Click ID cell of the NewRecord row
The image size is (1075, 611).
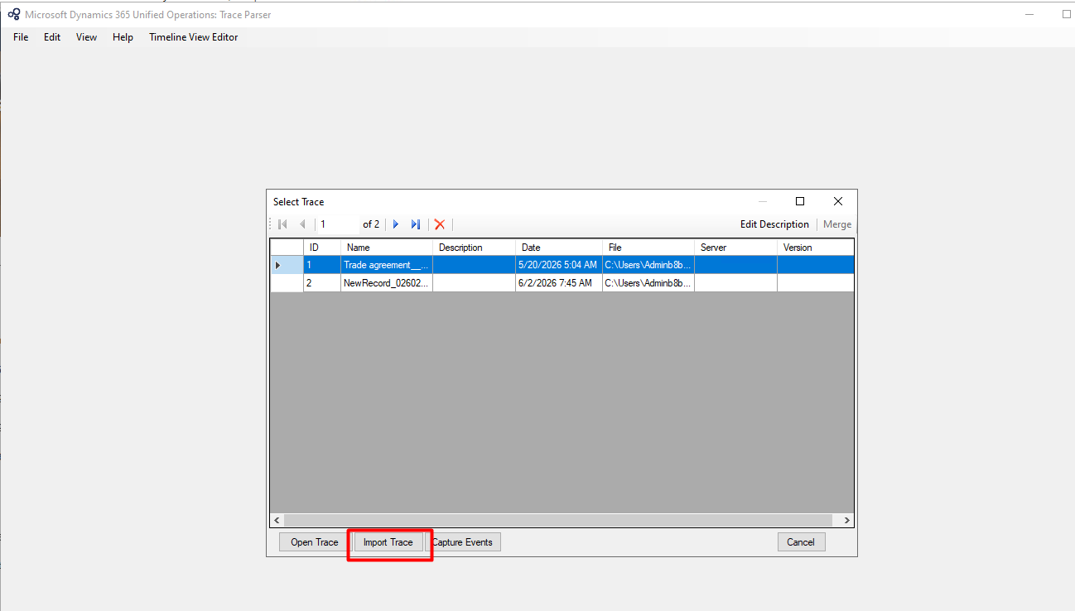pos(321,283)
